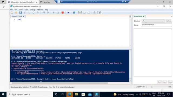Close the Commands add-on tab
This screenshot has width=173, height=97.
144,17
